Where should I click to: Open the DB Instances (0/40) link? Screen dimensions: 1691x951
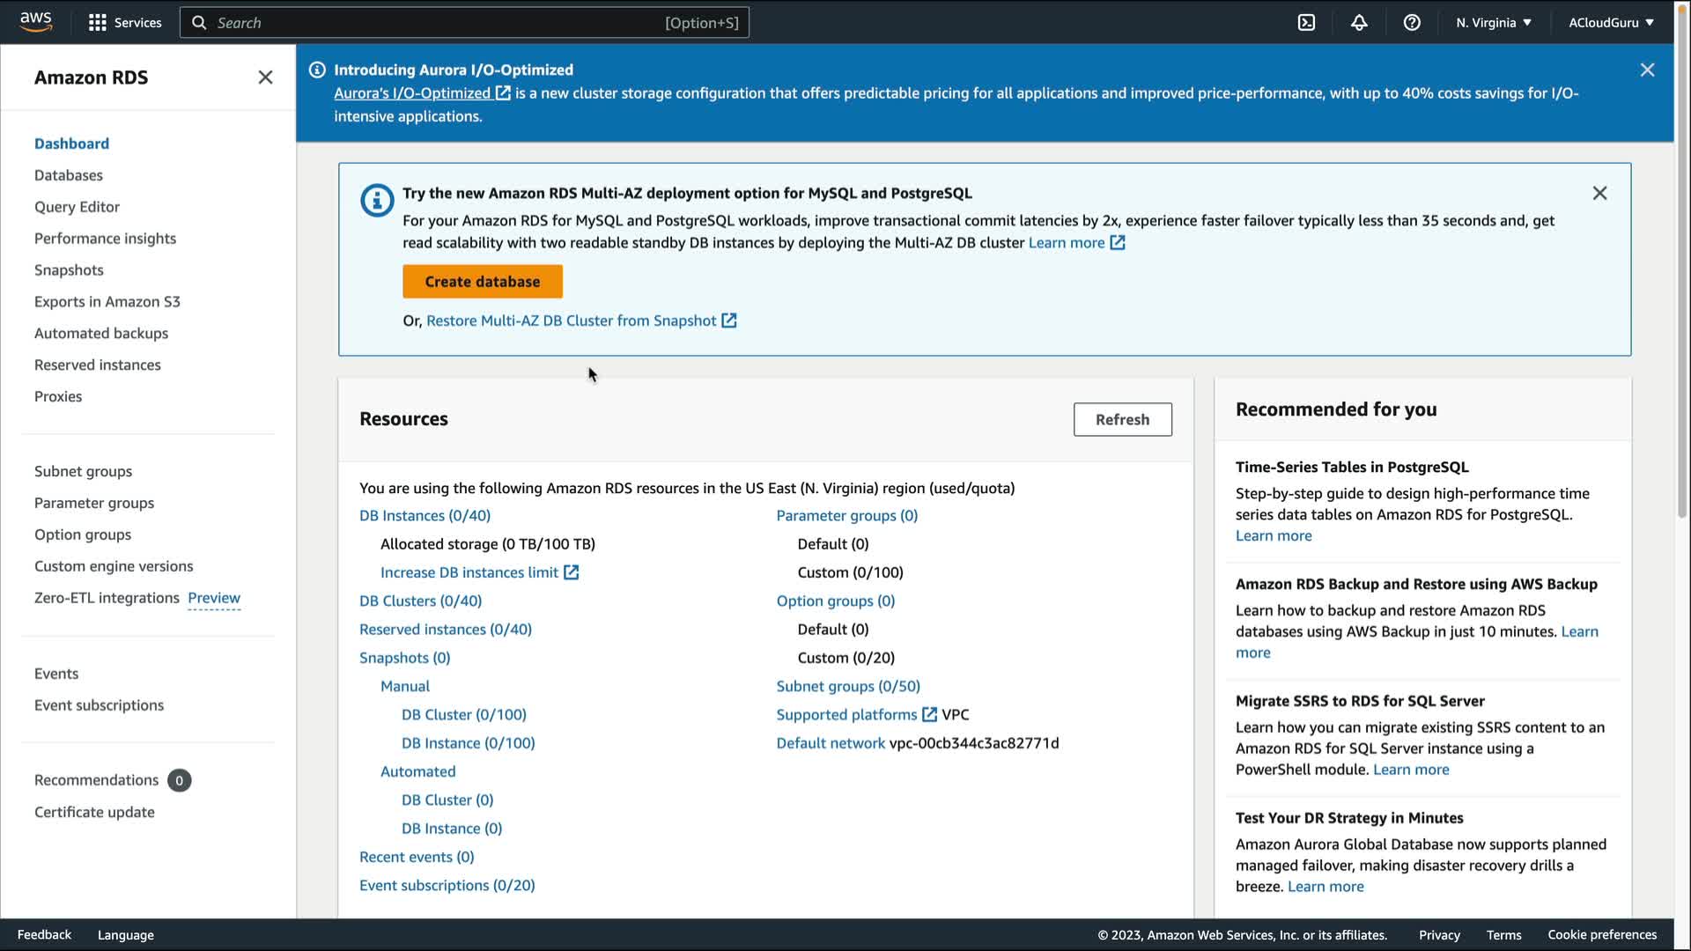click(425, 516)
